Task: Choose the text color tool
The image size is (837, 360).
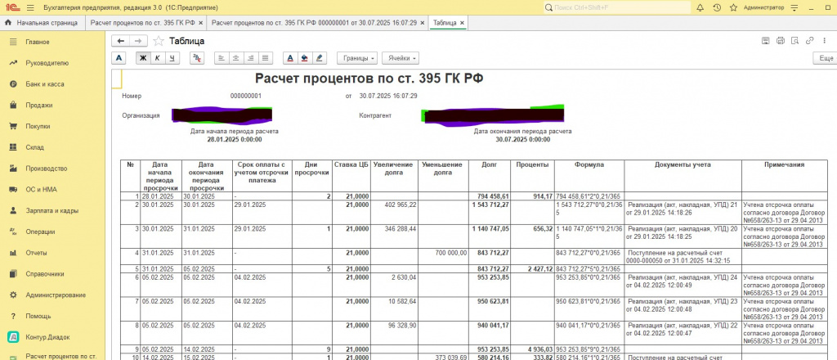Action: click(x=290, y=58)
